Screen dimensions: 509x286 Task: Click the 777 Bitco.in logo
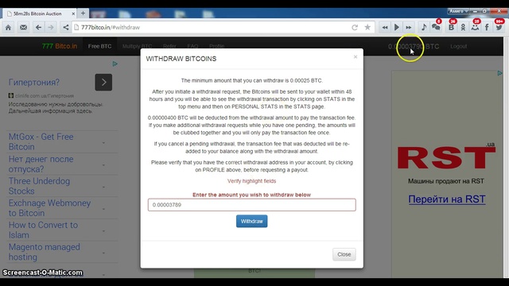tap(60, 46)
